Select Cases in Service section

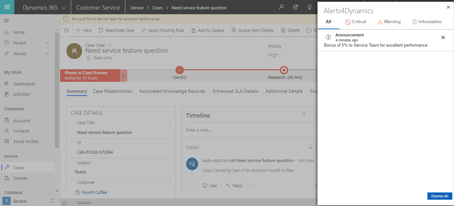(27, 168)
